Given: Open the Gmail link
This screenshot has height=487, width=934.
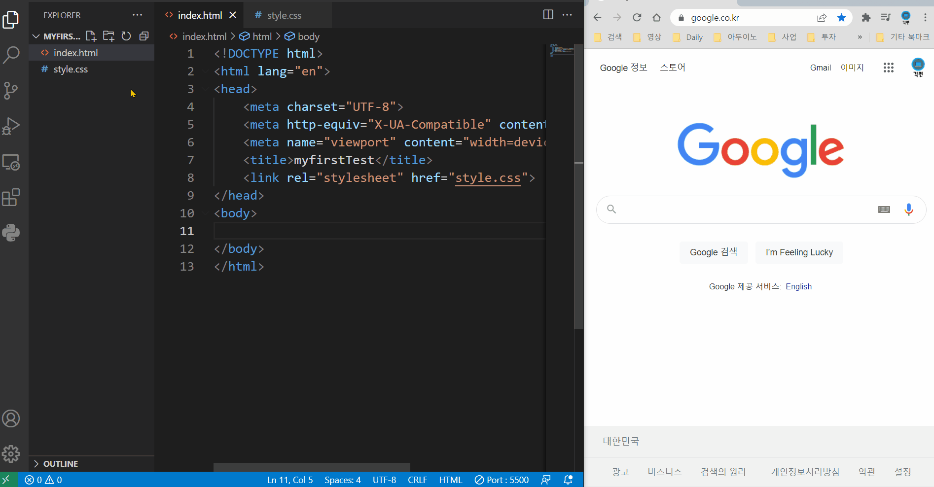Looking at the screenshot, I should 821,68.
